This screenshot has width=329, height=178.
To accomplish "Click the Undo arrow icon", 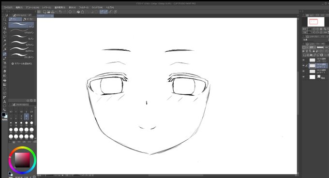I will point(60,12).
